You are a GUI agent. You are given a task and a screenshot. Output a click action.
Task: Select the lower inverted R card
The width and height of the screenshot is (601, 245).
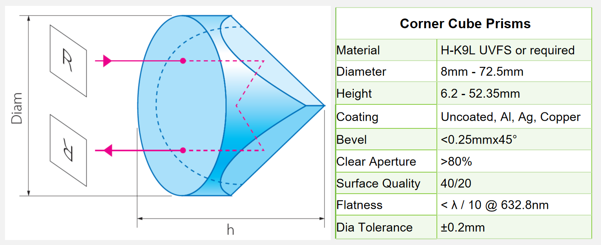(x=68, y=150)
